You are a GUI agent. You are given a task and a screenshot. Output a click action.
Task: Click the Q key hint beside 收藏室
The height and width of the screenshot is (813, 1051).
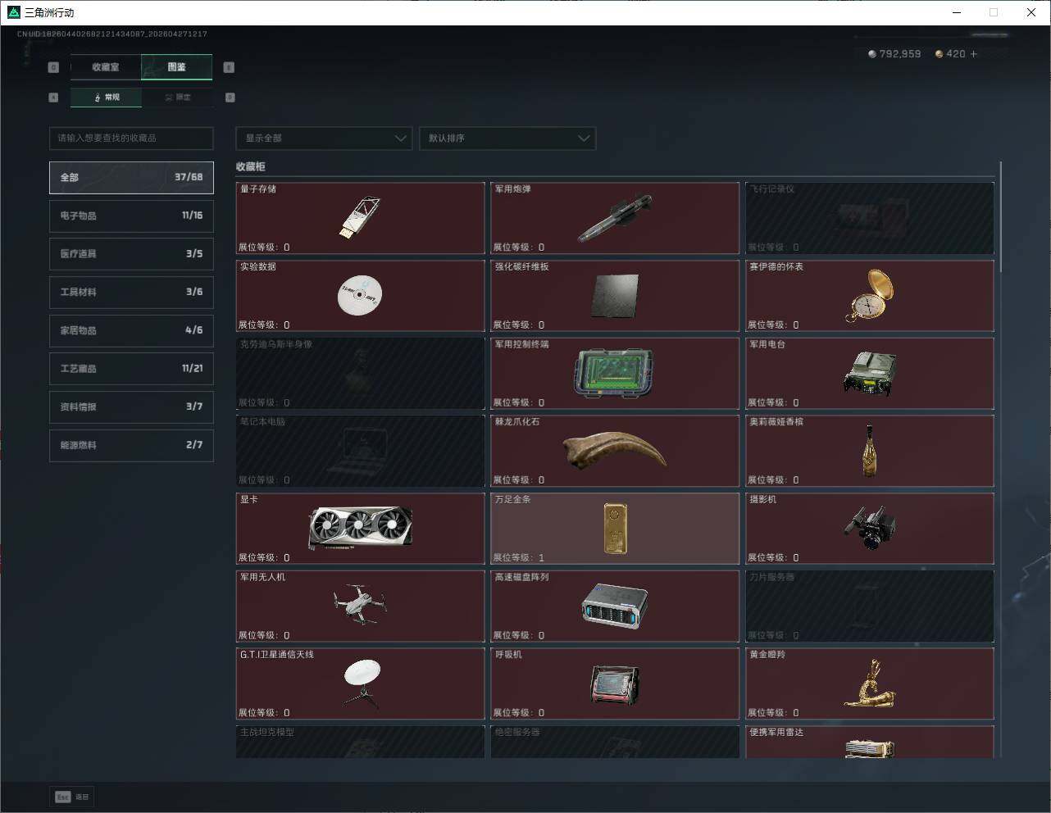coord(54,67)
